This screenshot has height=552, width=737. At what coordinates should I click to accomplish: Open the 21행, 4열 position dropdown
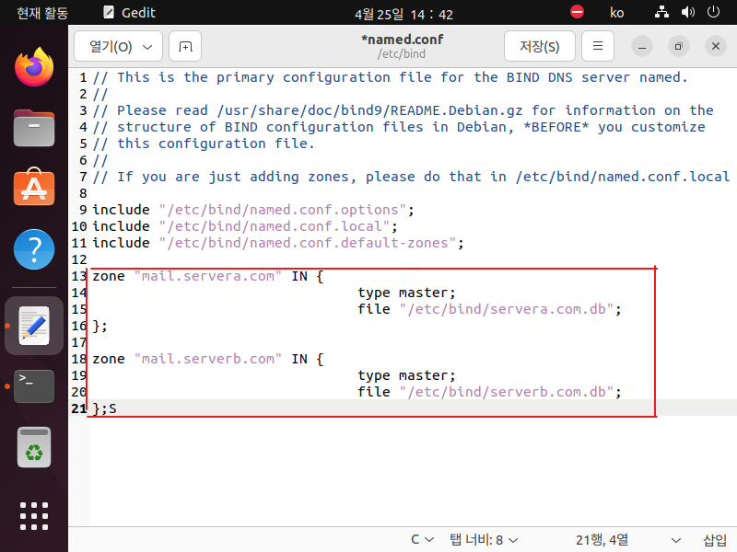[x=627, y=539]
